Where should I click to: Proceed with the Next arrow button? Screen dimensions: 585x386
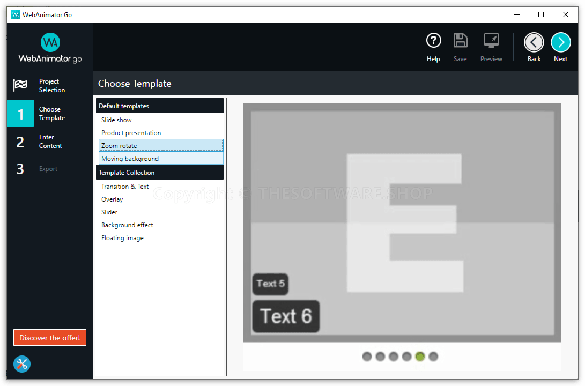tap(560, 42)
